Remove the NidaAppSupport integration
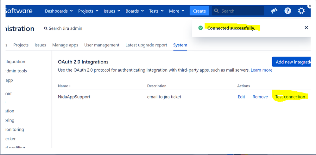Image resolution: width=316 pixels, height=155 pixels. coord(260,97)
